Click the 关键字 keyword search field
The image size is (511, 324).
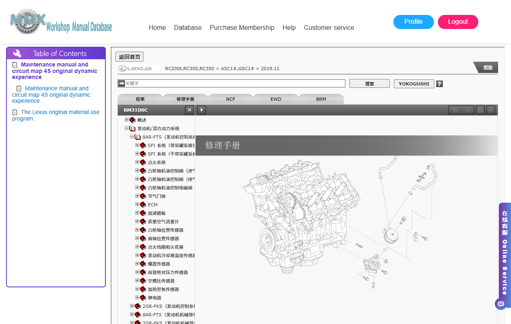235,83
